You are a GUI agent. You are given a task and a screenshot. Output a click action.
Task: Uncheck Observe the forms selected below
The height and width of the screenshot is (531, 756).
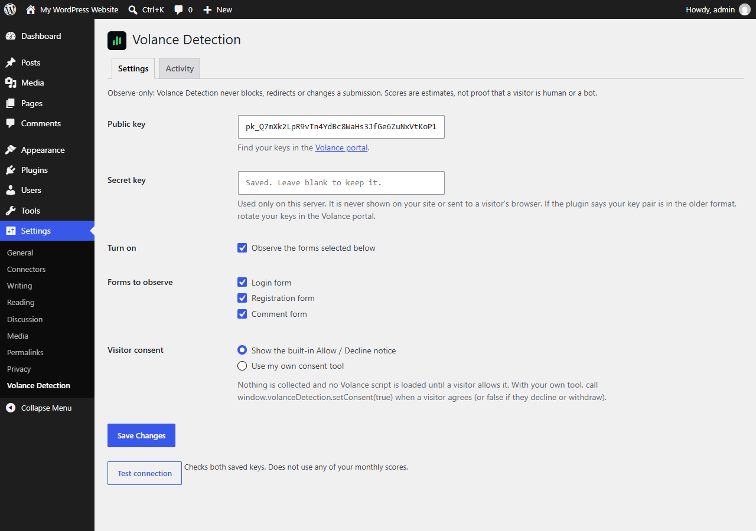pyautogui.click(x=242, y=248)
